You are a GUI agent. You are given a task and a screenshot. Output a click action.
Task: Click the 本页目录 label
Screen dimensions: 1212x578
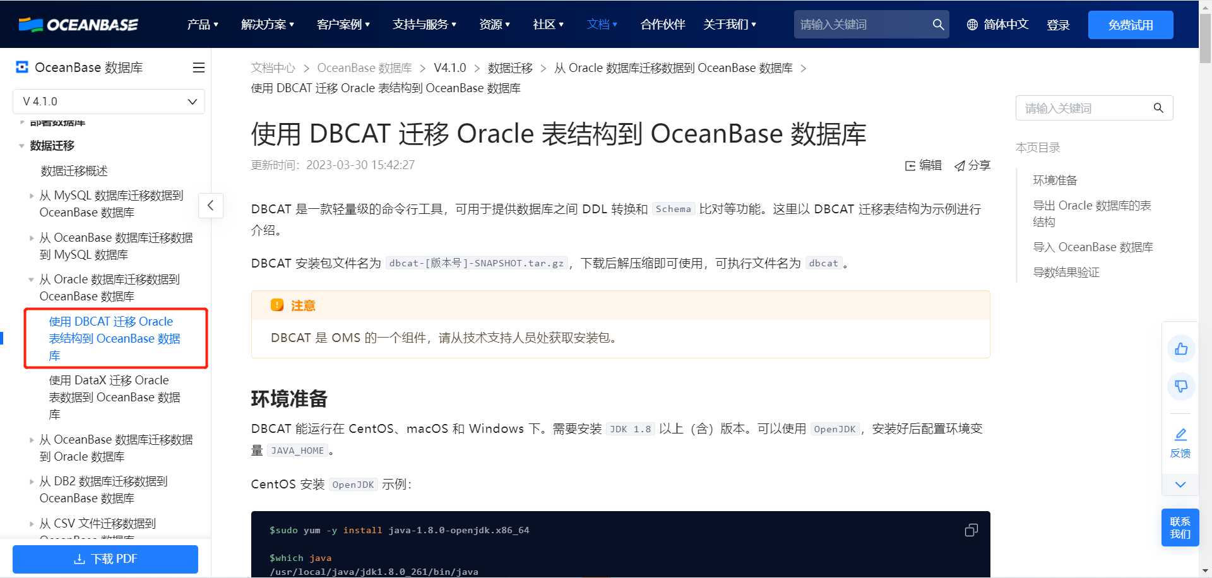(x=1038, y=148)
